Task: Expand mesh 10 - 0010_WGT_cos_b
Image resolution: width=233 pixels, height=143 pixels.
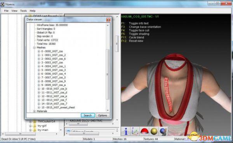Action: tap(39, 89)
